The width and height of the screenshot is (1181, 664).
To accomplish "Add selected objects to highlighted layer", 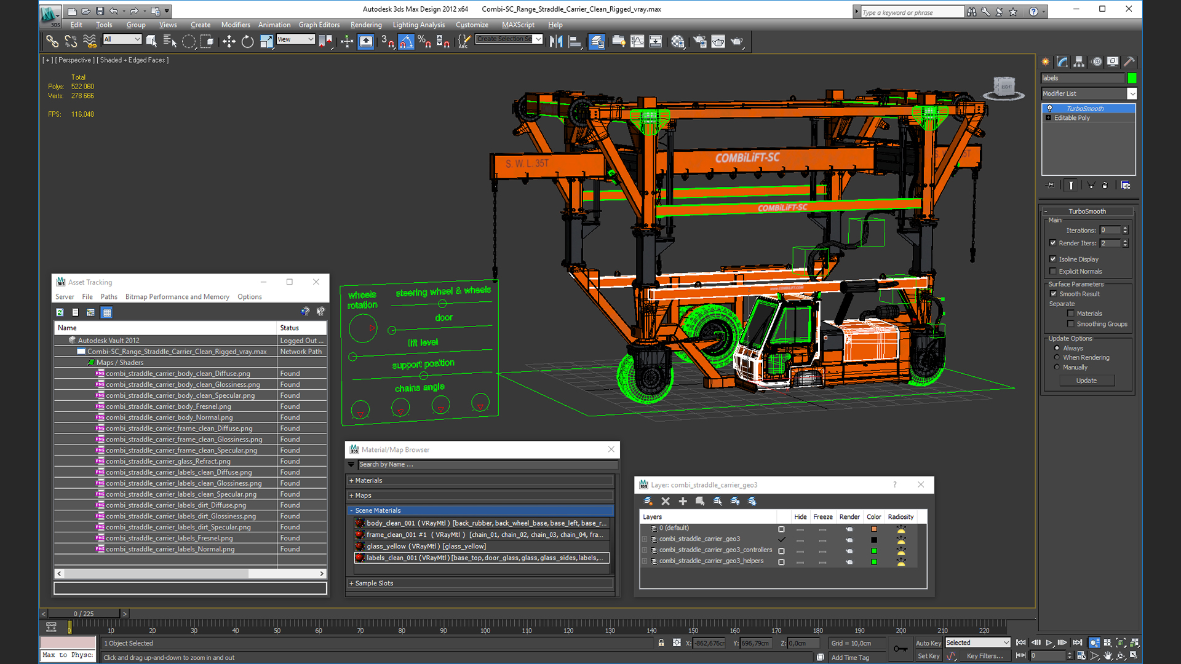I will [683, 501].
